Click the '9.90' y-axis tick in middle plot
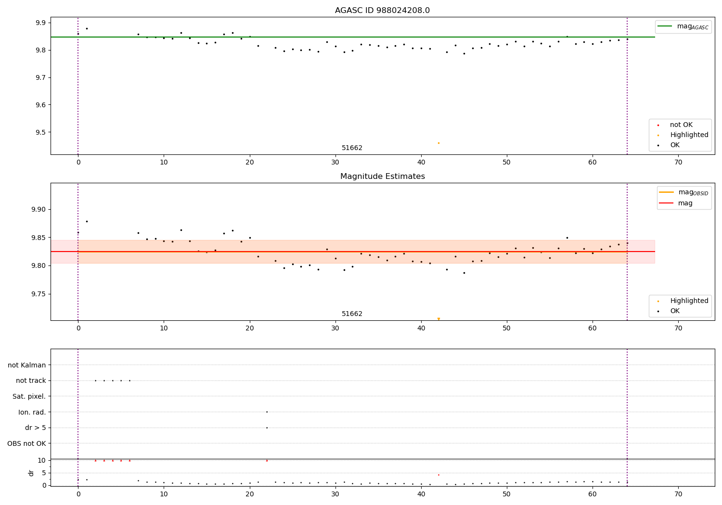The width and height of the screenshot is (722, 505). point(38,210)
